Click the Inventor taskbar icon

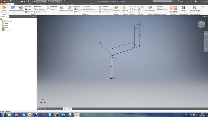coord(77,115)
